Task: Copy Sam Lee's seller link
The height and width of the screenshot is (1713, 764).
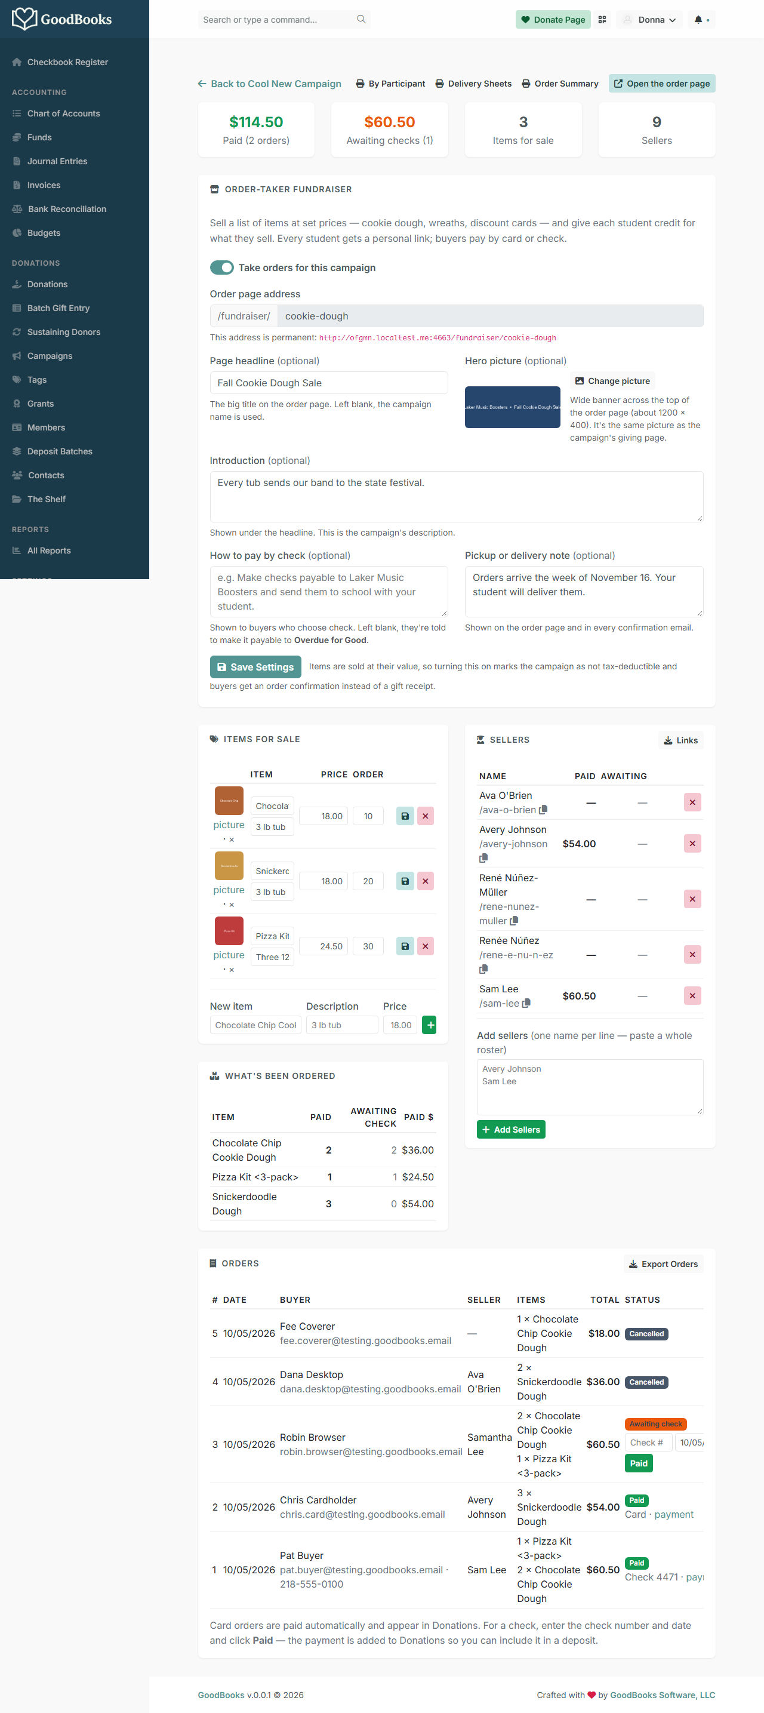Action: [x=526, y=1003]
